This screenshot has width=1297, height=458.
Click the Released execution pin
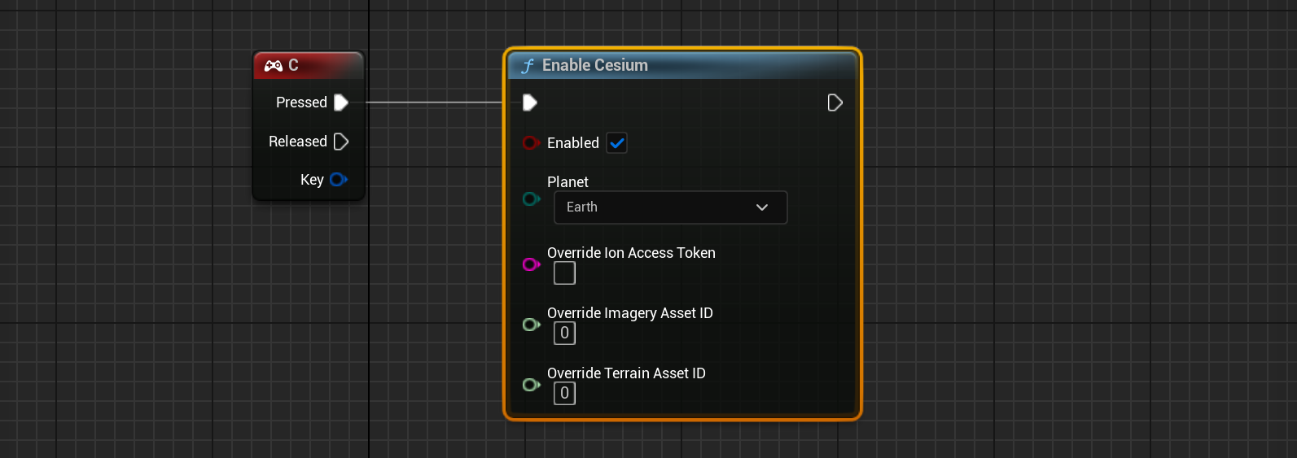coord(341,142)
